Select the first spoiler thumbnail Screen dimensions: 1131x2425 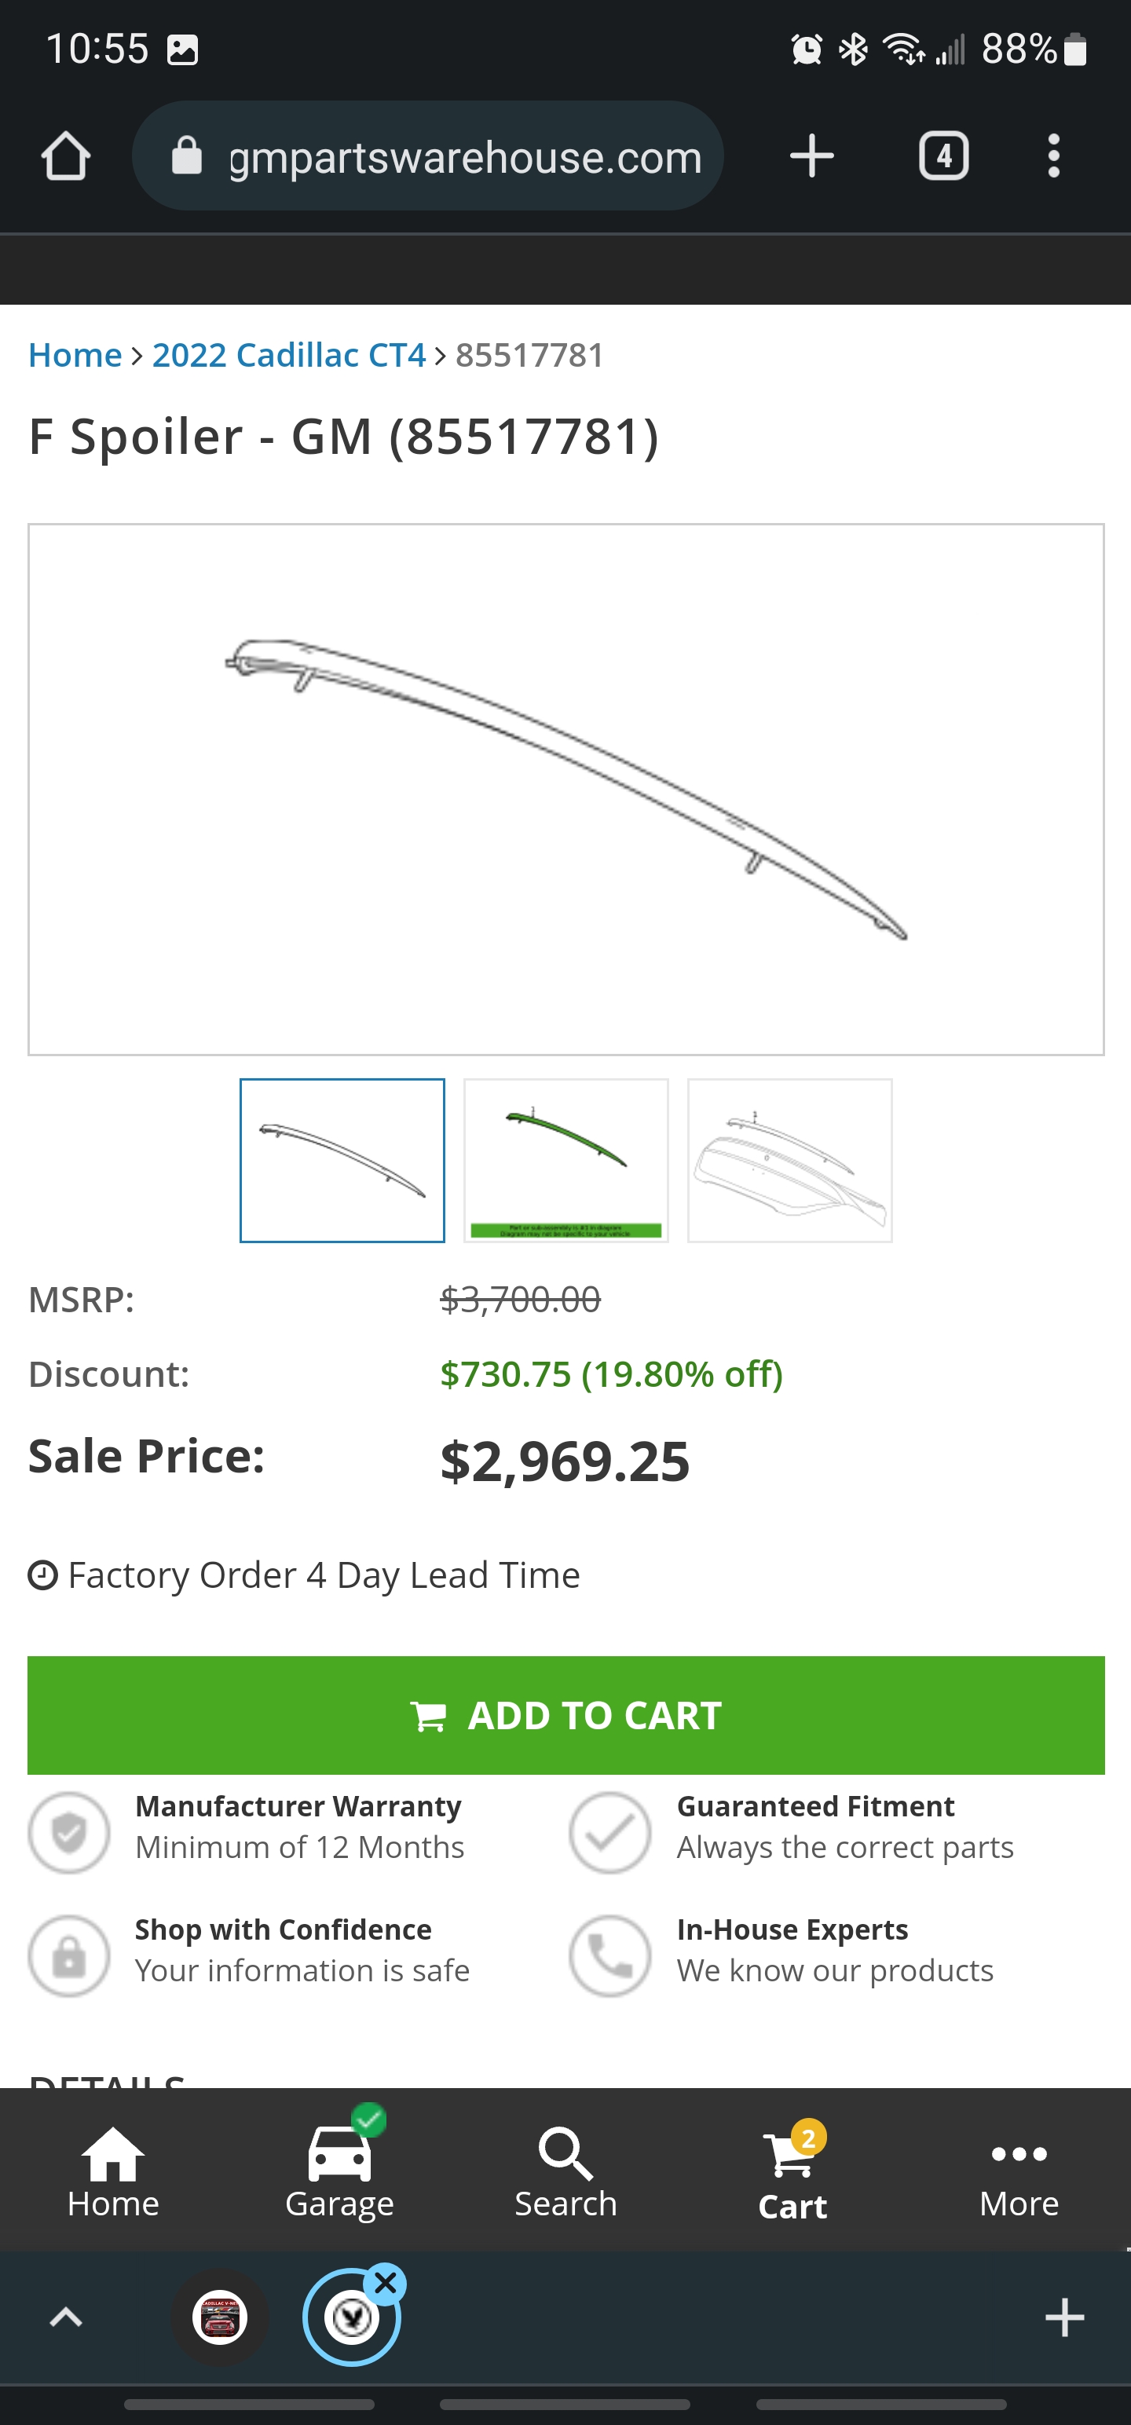tap(342, 1161)
